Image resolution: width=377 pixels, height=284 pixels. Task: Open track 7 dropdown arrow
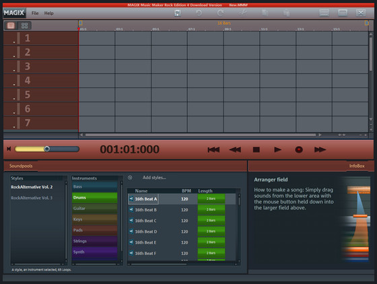pyautogui.click(x=14, y=127)
